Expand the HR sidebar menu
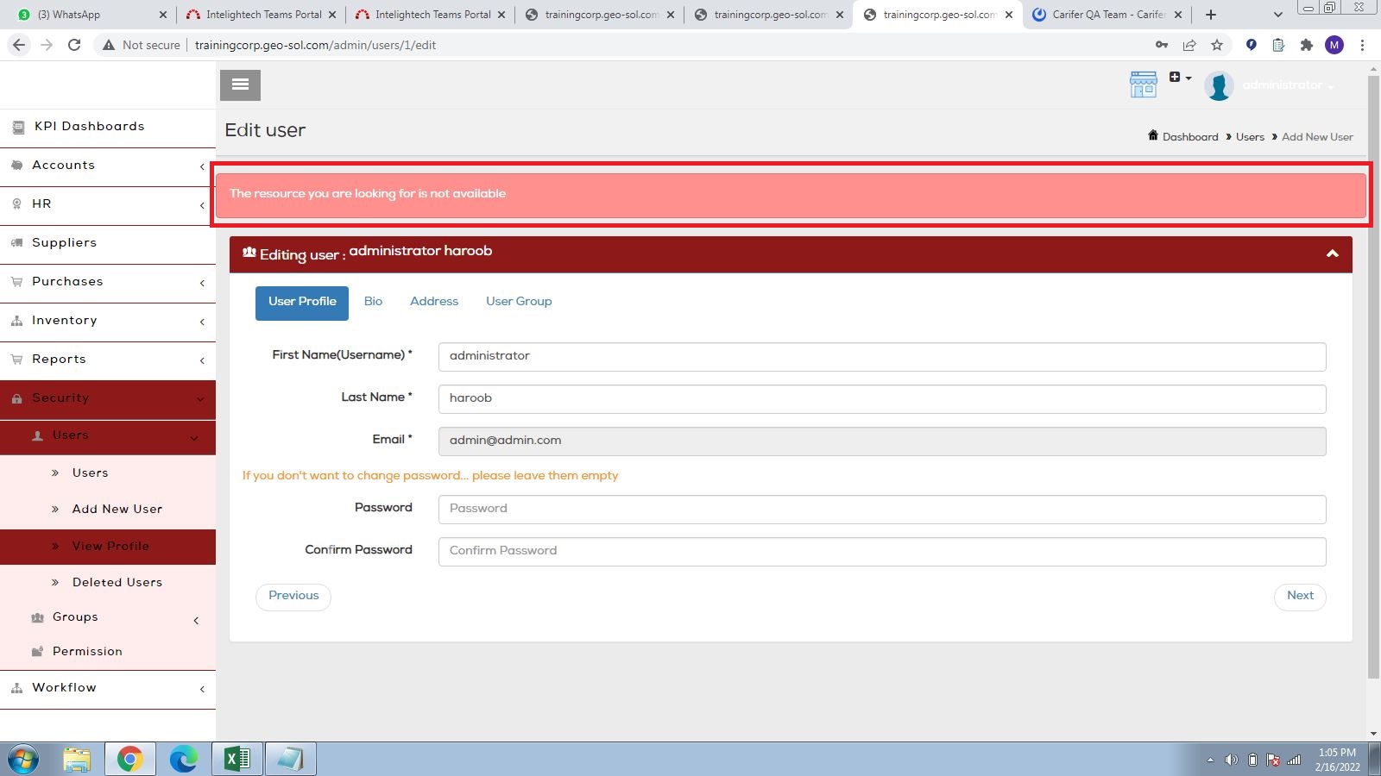1381x776 pixels. (108, 204)
